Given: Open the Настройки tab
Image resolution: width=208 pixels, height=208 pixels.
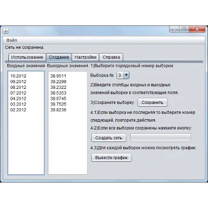Looking at the screenshot, I should click(x=85, y=57).
